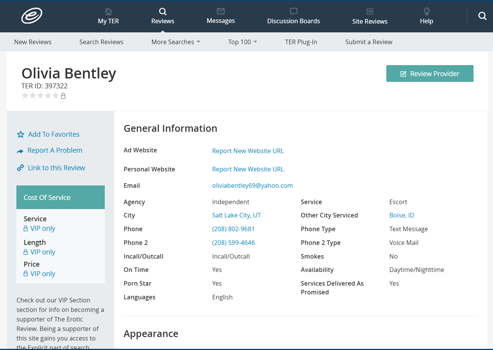Open the Salt Lake City, UT link
The height and width of the screenshot is (350, 493).
point(237,215)
